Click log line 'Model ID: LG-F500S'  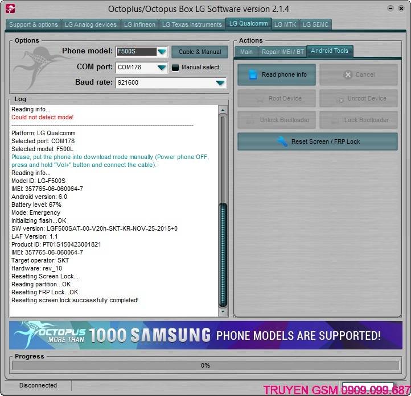pos(39,181)
